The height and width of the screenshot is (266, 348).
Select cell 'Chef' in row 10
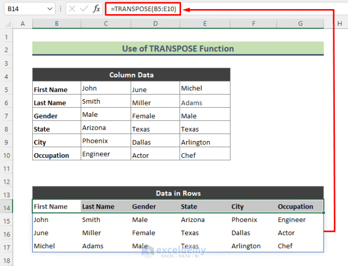(205, 154)
